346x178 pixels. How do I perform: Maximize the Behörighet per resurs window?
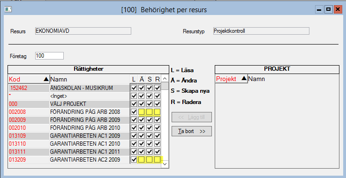click(328, 9)
